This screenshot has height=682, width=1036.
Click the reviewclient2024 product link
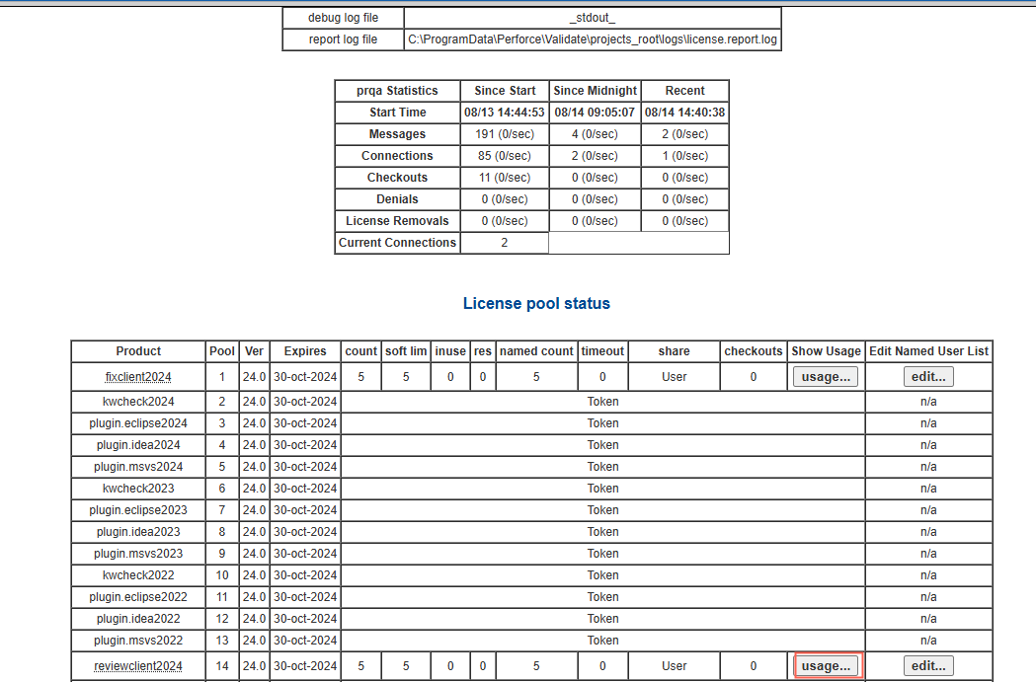[x=138, y=666]
